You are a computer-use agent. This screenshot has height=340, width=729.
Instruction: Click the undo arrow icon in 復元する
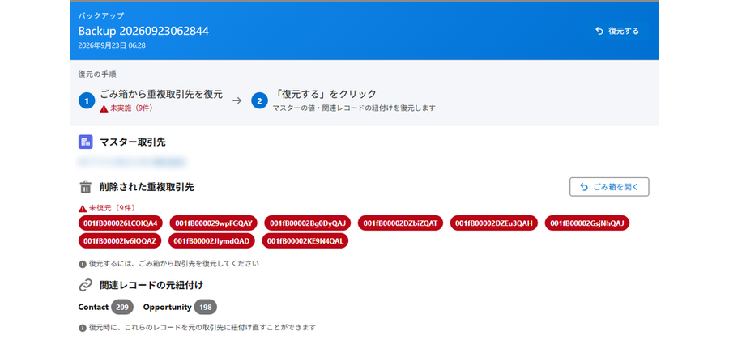[x=599, y=31]
